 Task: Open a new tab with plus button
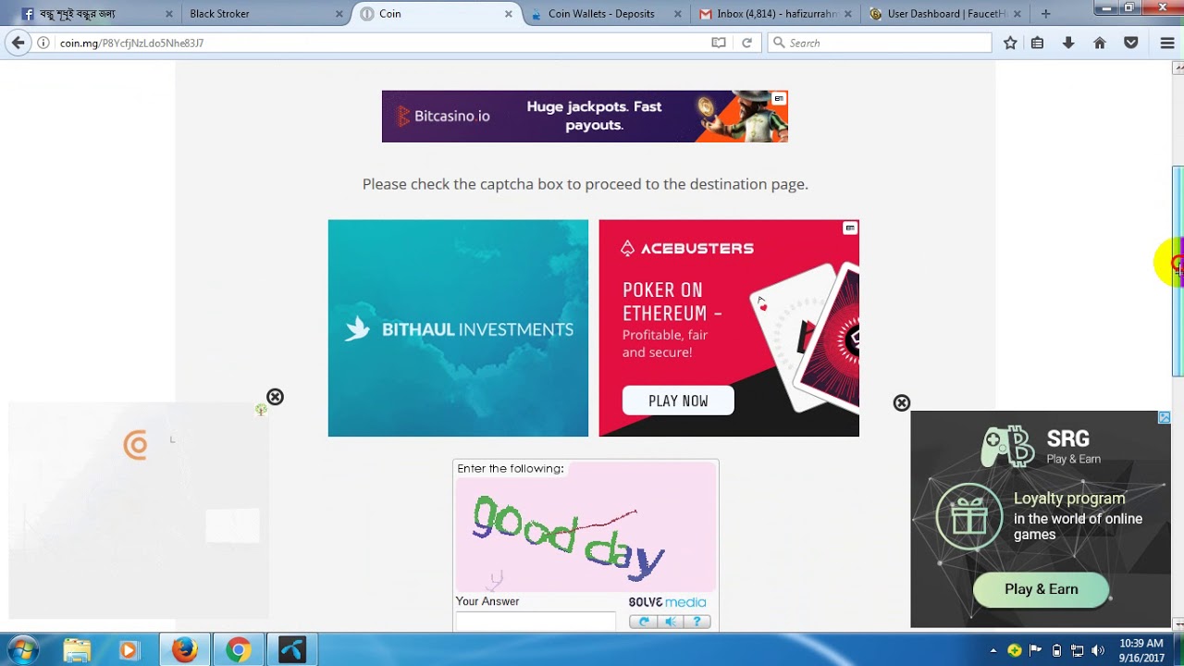[x=1045, y=14]
